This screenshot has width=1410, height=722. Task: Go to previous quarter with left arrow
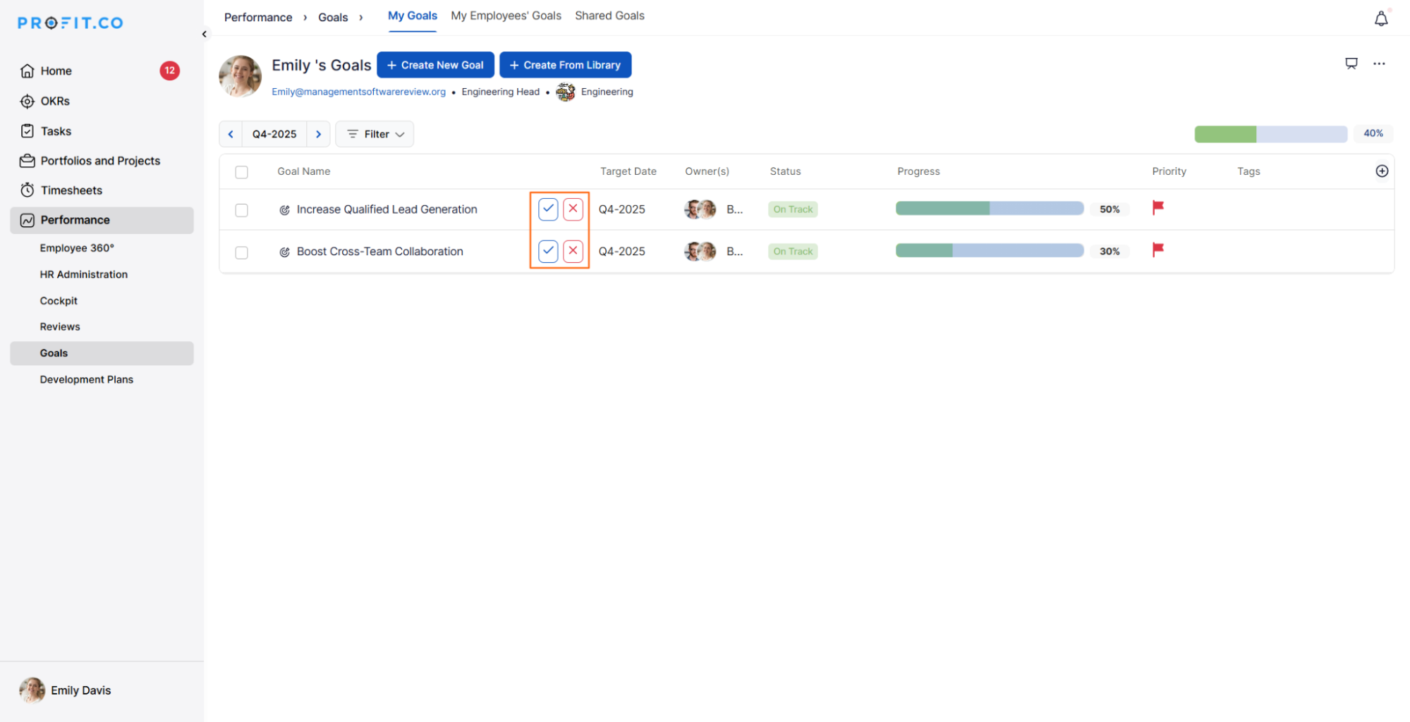pos(231,134)
